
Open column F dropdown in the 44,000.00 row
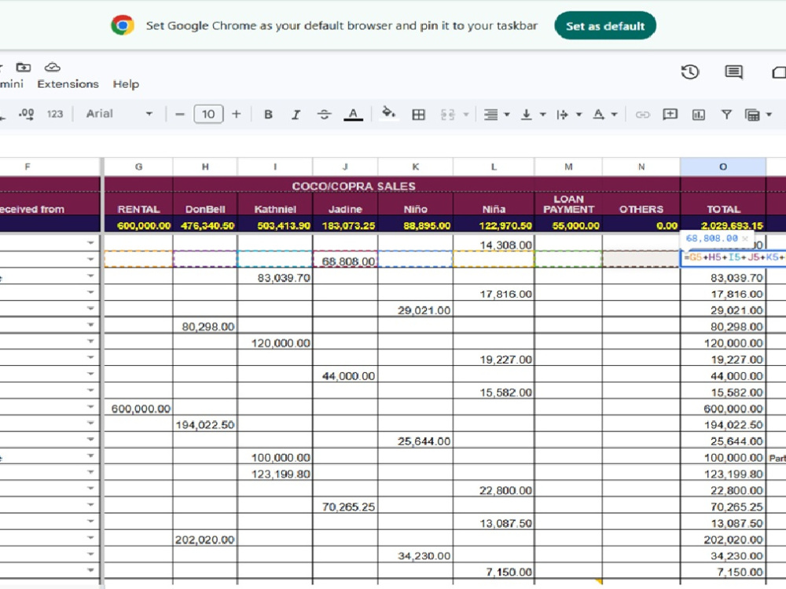click(x=90, y=374)
